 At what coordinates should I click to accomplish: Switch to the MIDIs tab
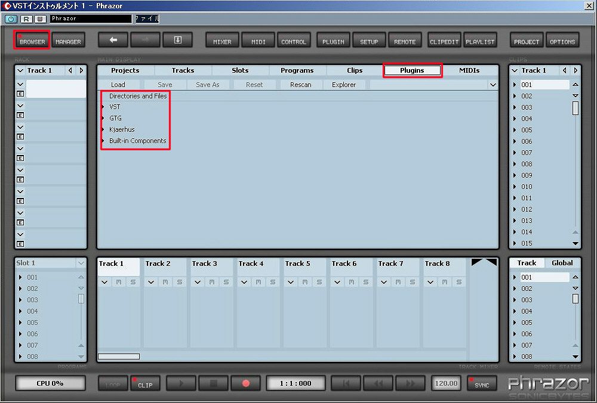pos(469,70)
